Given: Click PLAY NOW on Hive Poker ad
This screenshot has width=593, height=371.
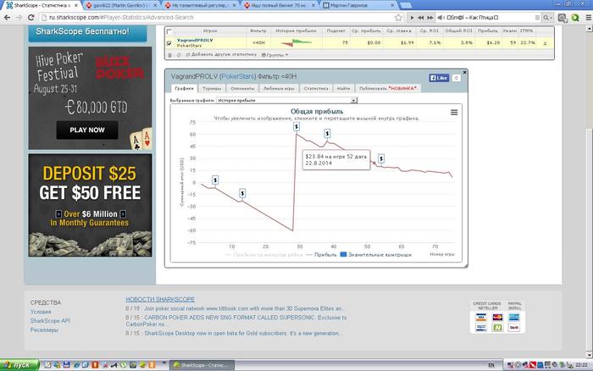Looking at the screenshot, I should point(87,130).
